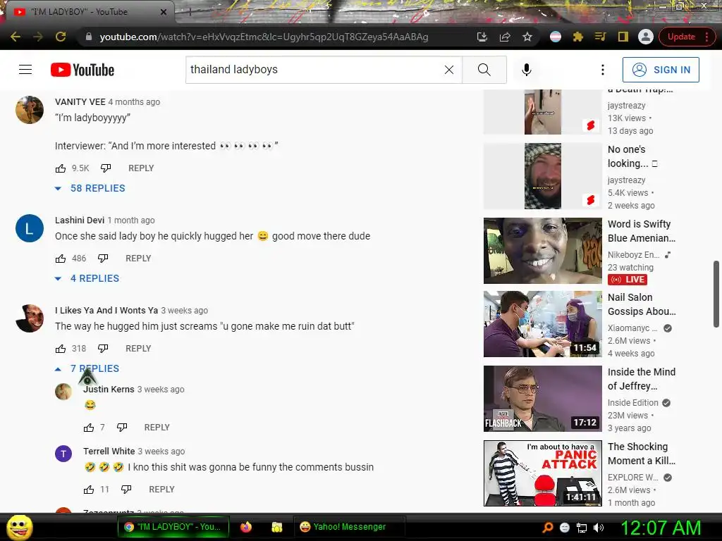Image resolution: width=722 pixels, height=541 pixels.
Task: Dislike Justin Kerns' reply
Action: click(x=122, y=428)
